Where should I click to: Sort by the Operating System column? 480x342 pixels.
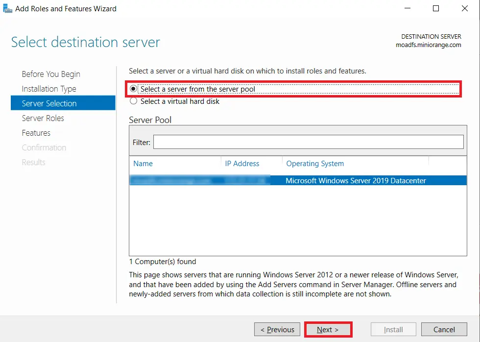(x=315, y=163)
